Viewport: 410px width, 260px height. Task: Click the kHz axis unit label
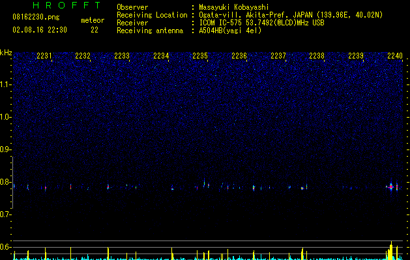pos(6,53)
